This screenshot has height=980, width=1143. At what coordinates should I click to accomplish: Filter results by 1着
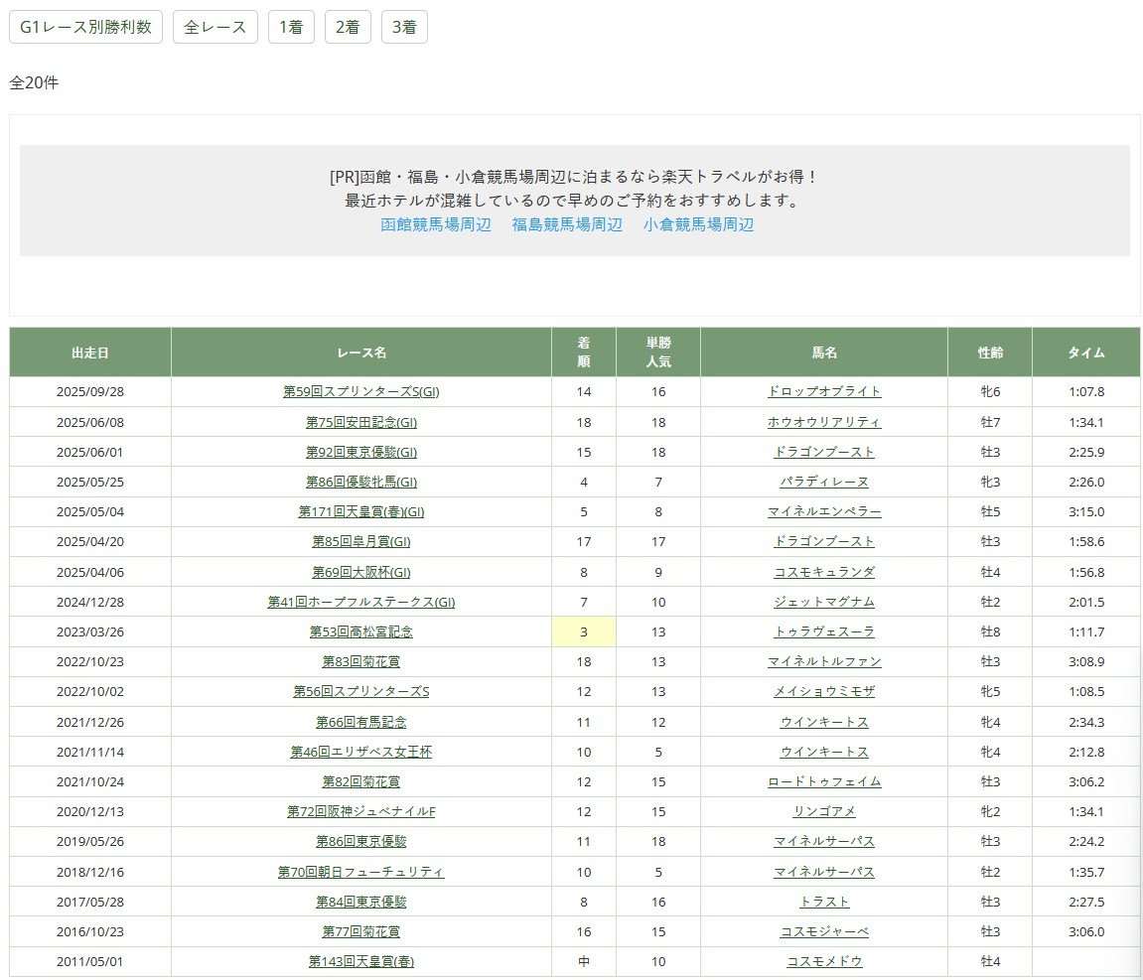click(x=291, y=27)
